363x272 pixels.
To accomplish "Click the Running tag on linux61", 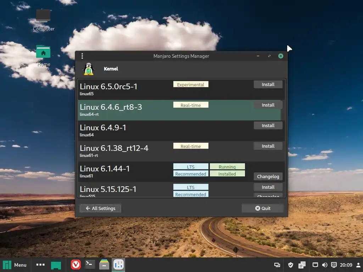I will point(227,166).
